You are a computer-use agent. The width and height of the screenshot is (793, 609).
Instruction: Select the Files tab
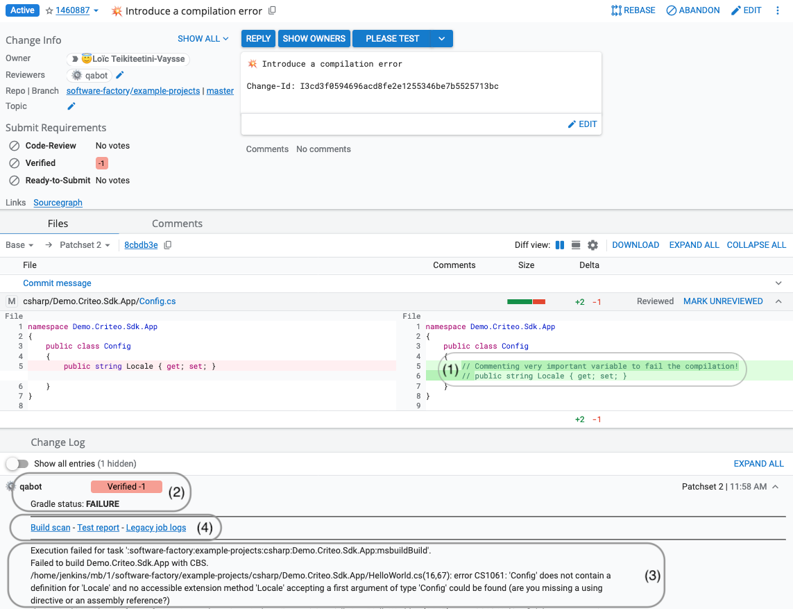pos(58,224)
